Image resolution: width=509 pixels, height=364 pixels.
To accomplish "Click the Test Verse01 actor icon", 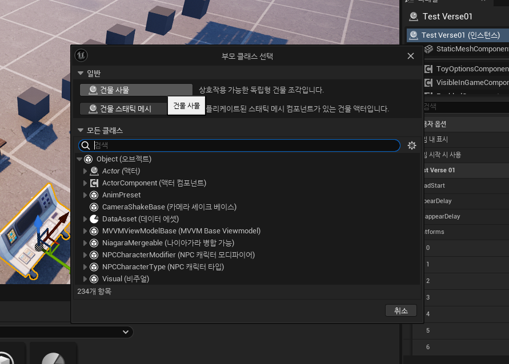I will click(x=414, y=17).
